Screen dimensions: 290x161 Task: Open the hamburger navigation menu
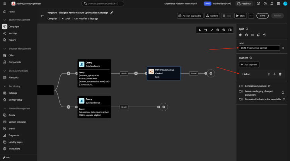(5, 3)
